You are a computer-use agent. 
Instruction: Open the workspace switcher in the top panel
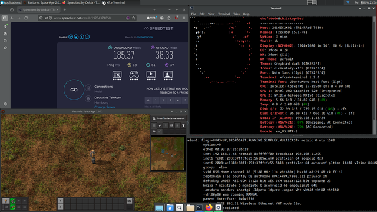pos(312,2)
